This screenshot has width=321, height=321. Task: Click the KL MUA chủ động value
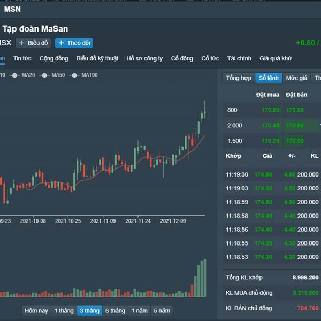point(305,293)
